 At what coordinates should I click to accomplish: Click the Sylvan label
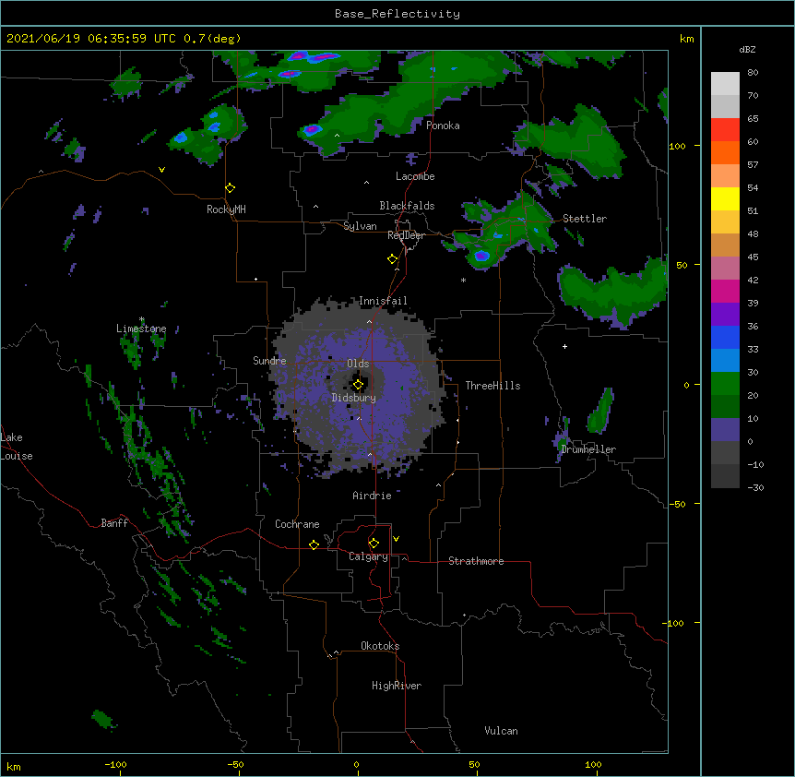coord(360,226)
